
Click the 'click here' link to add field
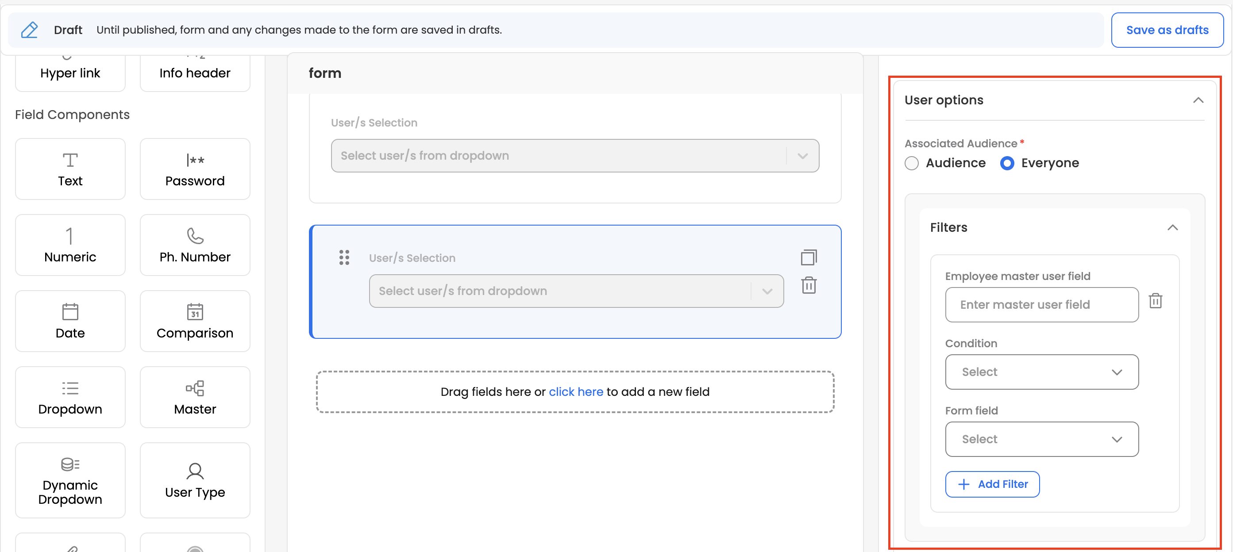click(x=576, y=392)
